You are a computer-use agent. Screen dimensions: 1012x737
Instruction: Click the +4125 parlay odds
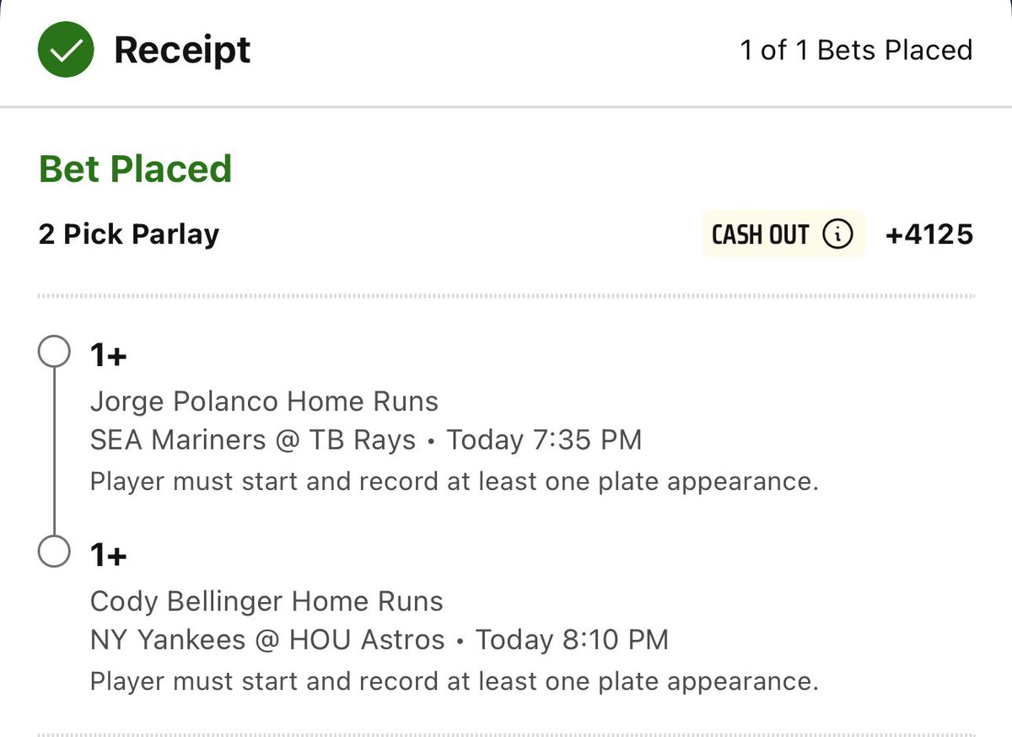(x=929, y=234)
